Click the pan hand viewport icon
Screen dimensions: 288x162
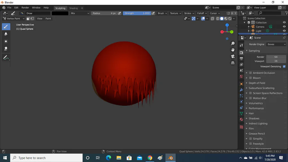click(233, 50)
